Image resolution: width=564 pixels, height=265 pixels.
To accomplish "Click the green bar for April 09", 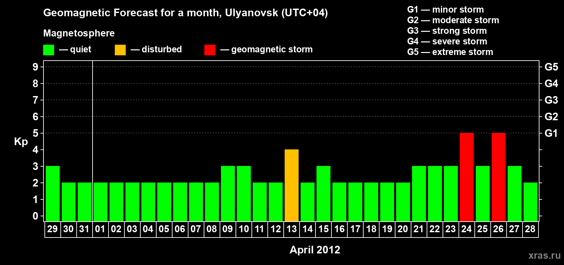I will [228, 193].
